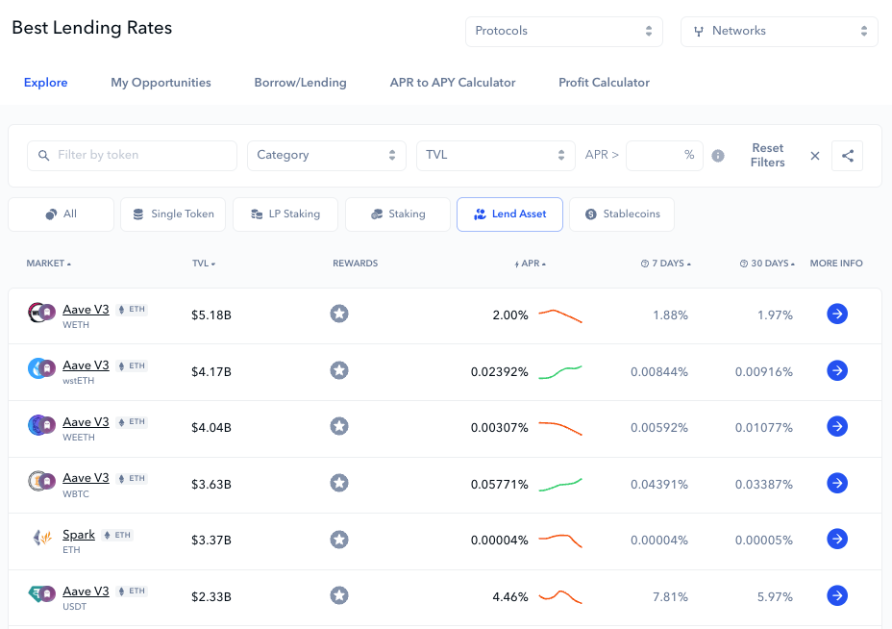Click the USDT token pair logo
The height and width of the screenshot is (629, 892).
(41, 594)
